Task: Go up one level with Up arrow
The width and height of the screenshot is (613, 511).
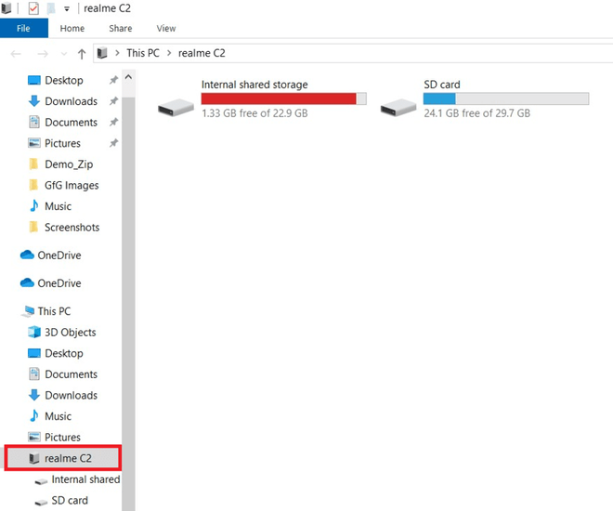Action: point(82,54)
